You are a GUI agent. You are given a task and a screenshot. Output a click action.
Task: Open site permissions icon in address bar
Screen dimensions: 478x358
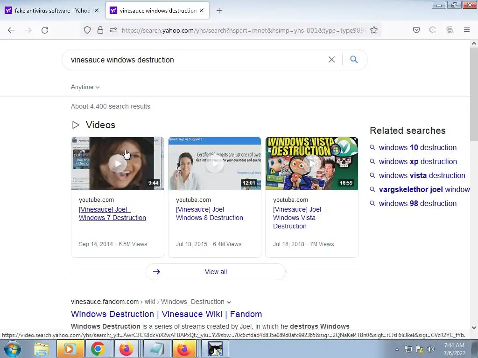(113, 30)
